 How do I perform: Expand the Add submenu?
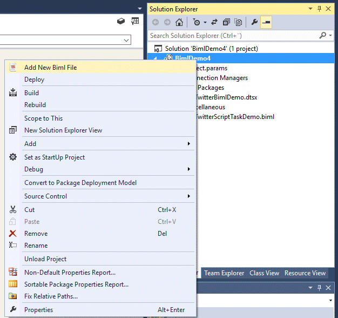coord(100,143)
